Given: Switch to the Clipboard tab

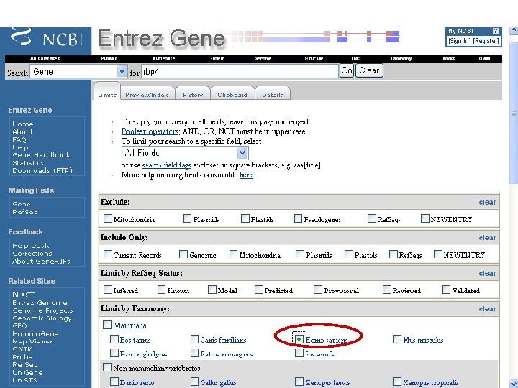Looking at the screenshot, I should [232, 95].
